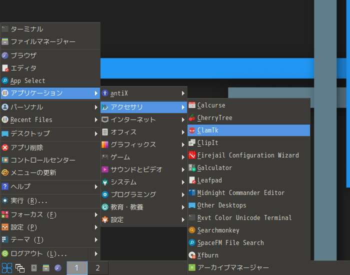Viewport: 350px width, 275px height.
Task: Expand the パーソナル submenu
Action: (x=50, y=107)
